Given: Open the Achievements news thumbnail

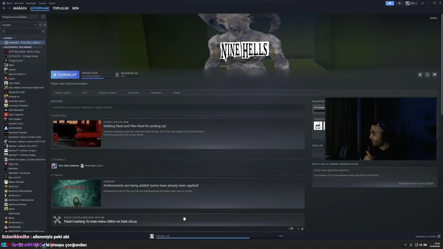Looking at the screenshot, I should point(77,193).
